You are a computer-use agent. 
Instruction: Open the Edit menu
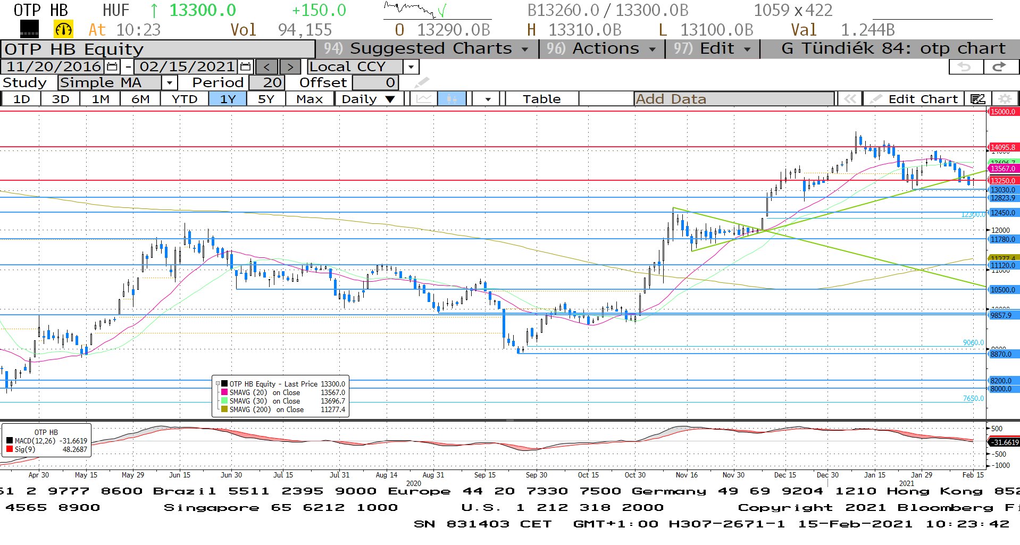tap(712, 48)
